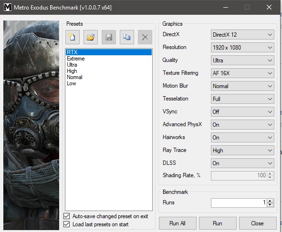Click the Save preset floppy icon

pos(109,37)
